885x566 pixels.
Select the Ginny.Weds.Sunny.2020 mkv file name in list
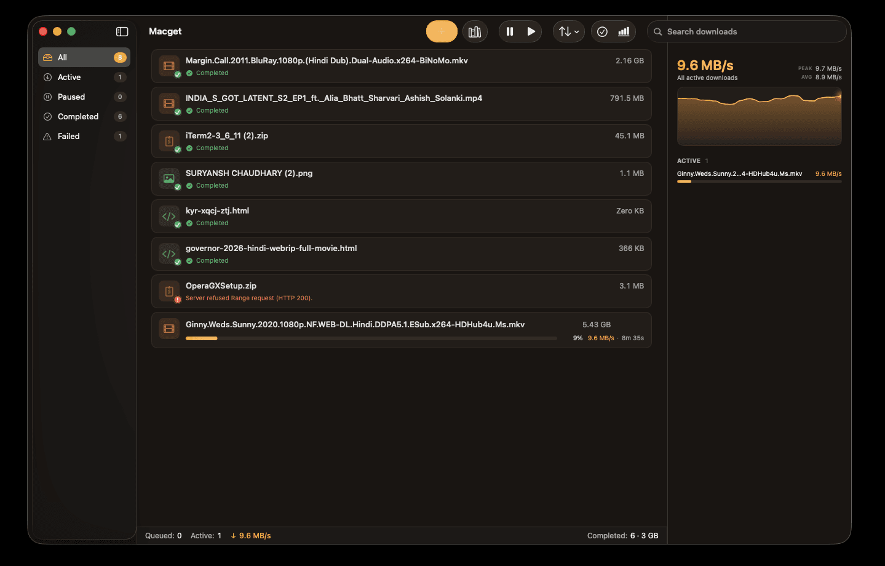point(355,324)
